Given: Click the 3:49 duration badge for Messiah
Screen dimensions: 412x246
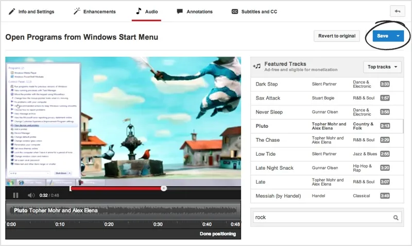Looking at the screenshot, I should click(x=385, y=196).
